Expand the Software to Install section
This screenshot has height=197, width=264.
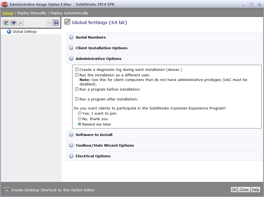pyautogui.click(x=71, y=135)
